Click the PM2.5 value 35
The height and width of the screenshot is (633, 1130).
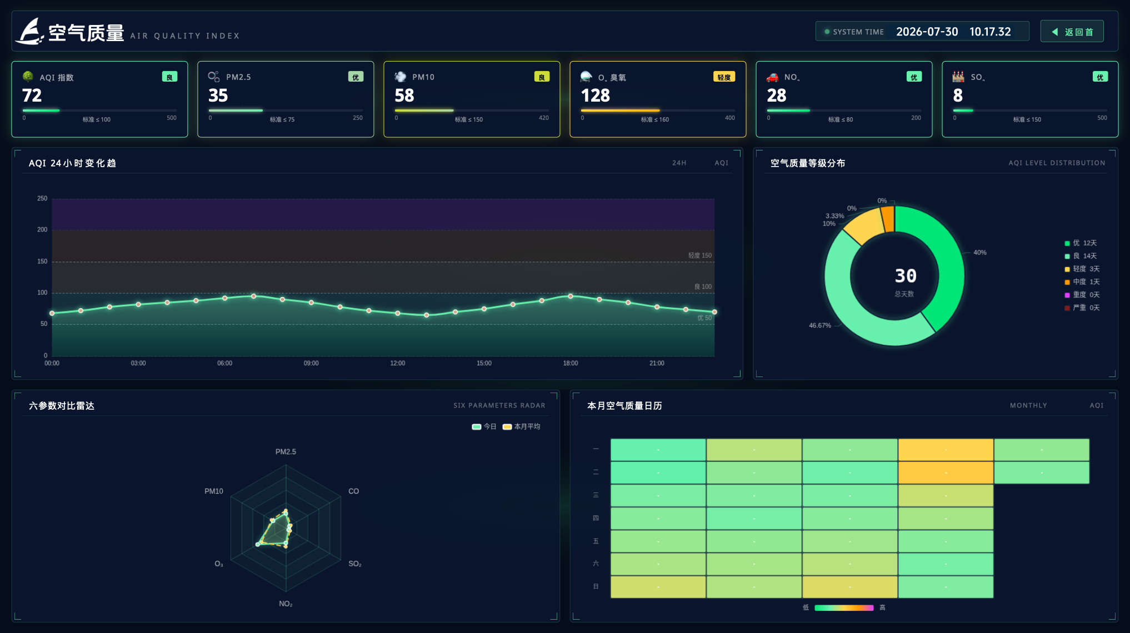pos(218,96)
